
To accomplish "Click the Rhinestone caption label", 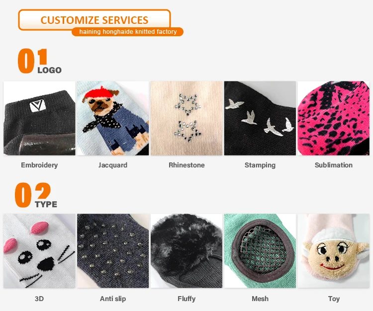I will [186, 165].
